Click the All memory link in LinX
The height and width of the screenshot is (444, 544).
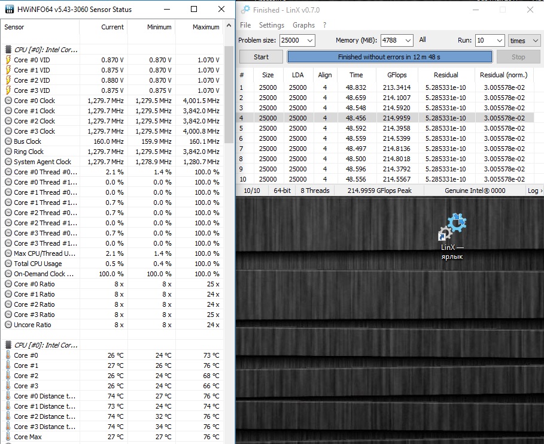tap(423, 40)
